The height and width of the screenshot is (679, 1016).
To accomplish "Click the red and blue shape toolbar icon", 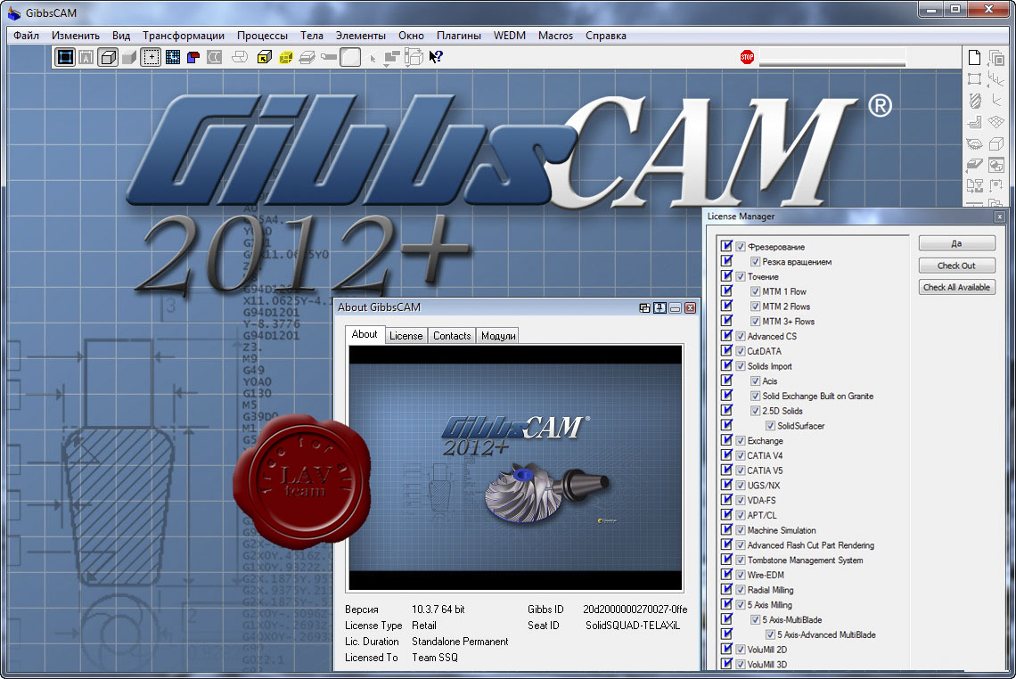I will click(193, 58).
